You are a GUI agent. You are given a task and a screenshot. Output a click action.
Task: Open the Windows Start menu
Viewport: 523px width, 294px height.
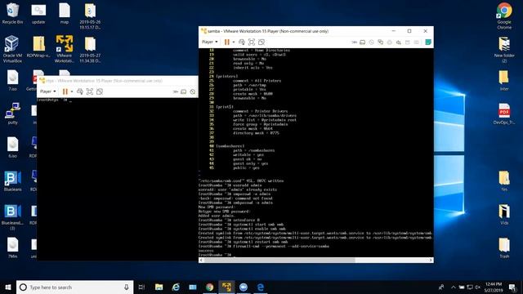8,287
